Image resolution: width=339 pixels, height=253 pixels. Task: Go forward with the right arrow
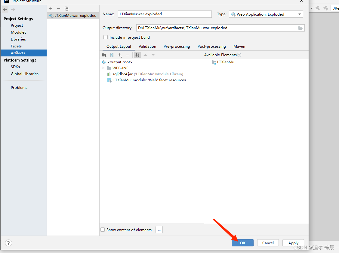pos(13,9)
